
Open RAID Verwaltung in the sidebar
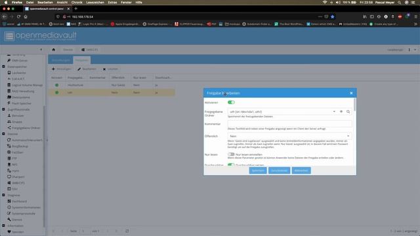tap(20, 91)
